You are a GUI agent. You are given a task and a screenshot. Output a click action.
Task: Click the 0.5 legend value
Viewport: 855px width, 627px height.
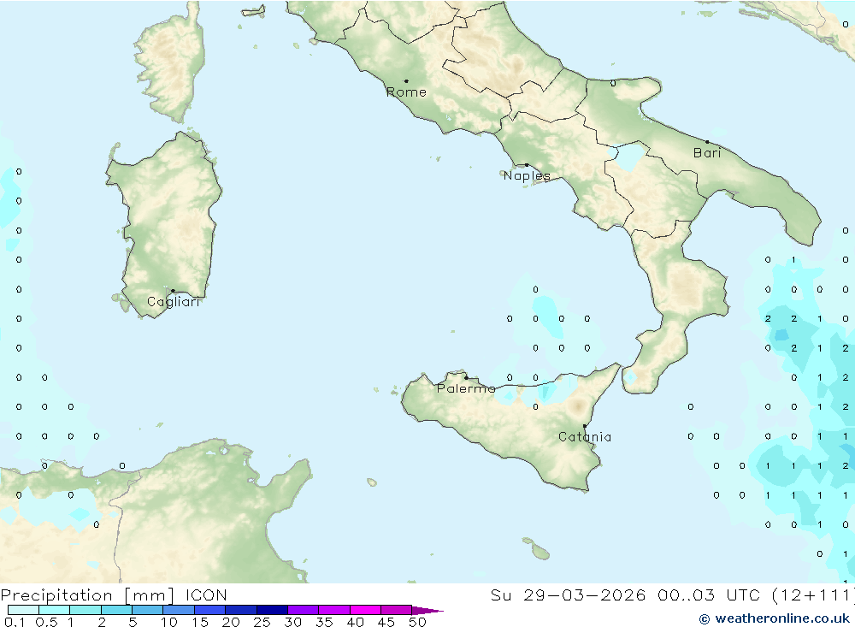(x=46, y=622)
